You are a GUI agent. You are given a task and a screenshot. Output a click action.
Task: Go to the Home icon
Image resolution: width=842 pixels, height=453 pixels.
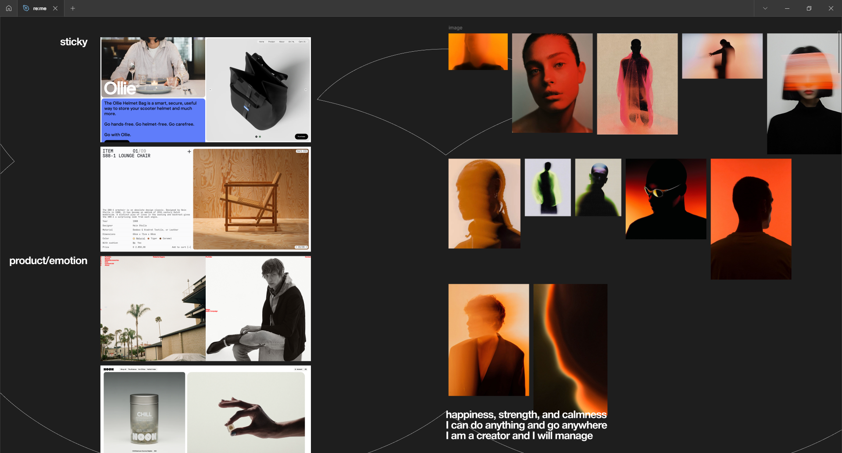point(9,8)
